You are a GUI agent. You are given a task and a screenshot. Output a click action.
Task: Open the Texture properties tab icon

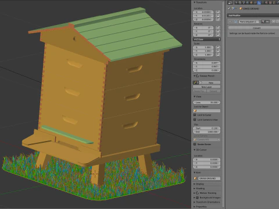270,3
